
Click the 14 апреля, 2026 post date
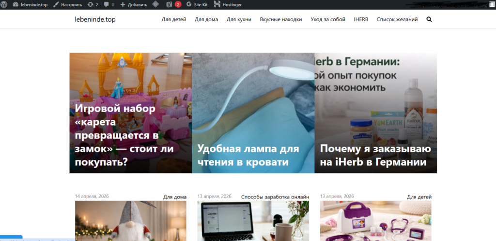click(92, 196)
